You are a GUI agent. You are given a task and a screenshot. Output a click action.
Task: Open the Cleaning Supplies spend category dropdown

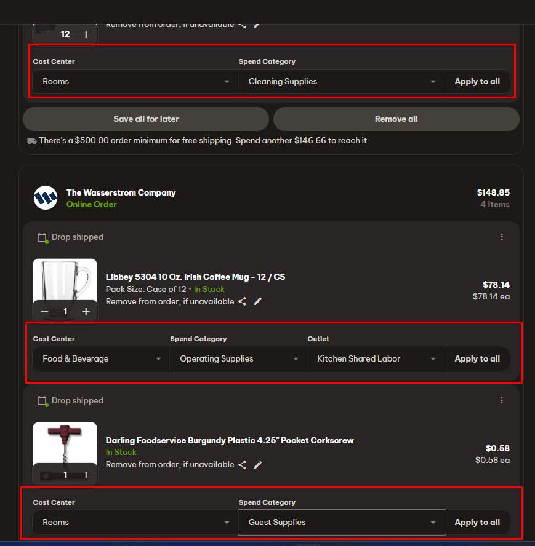342,82
